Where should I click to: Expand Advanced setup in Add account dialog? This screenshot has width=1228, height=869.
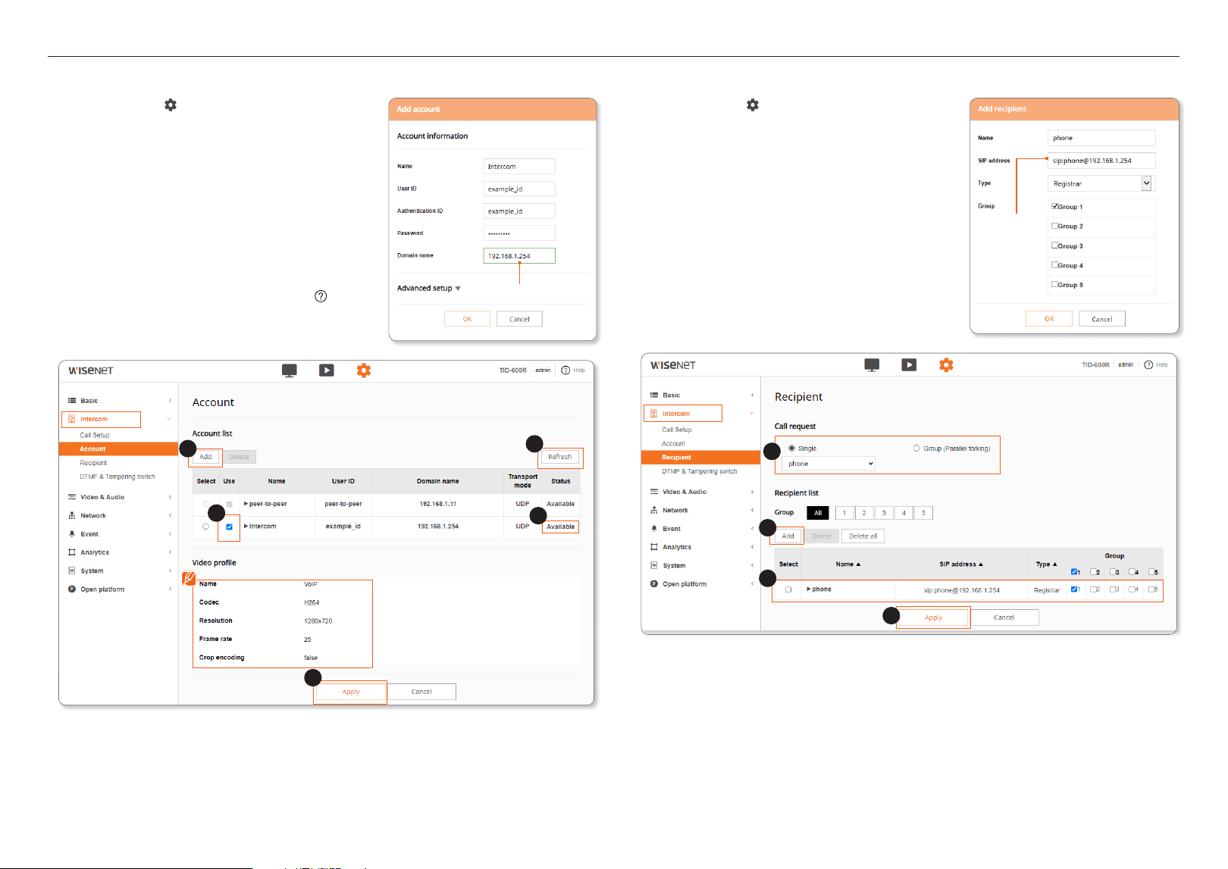point(429,288)
